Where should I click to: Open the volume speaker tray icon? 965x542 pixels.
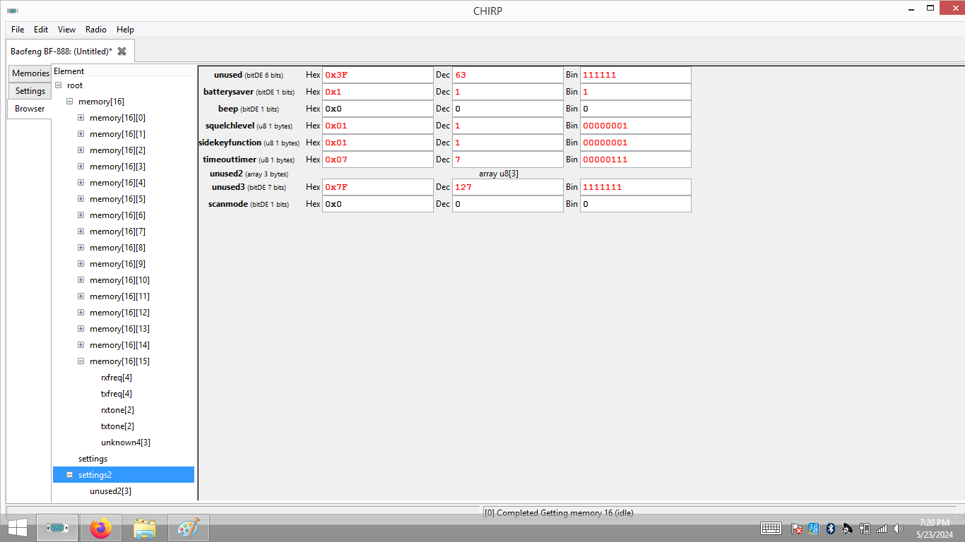[898, 528]
